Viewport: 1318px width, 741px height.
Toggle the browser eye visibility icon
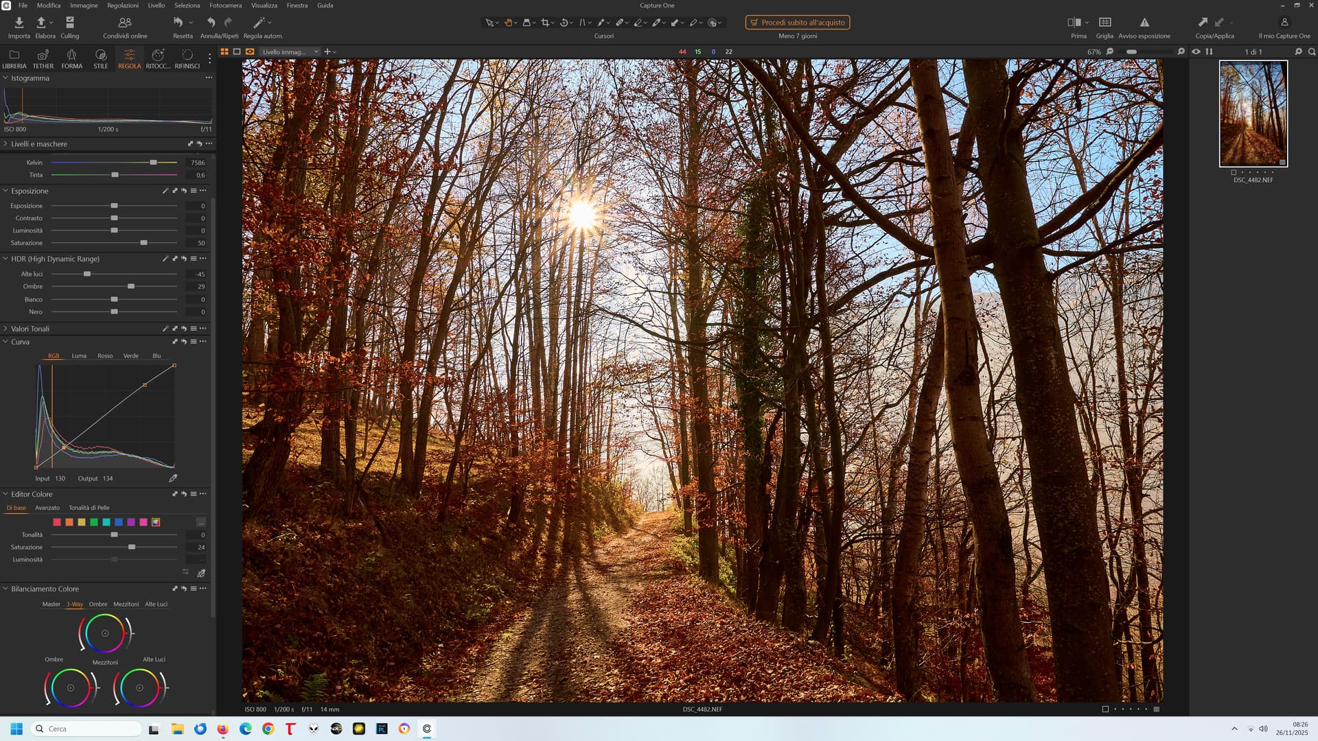pos(1196,51)
